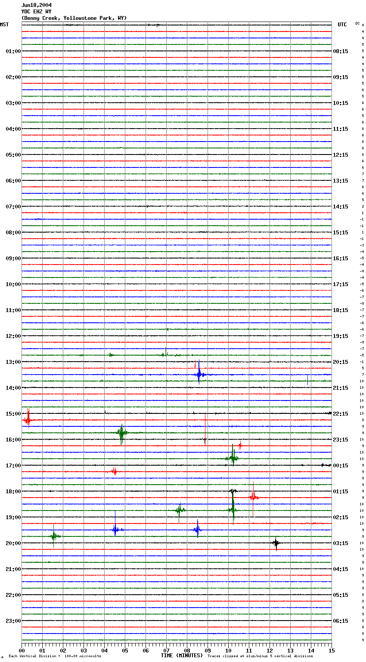
Task: Click the UTC timezone label
Action: (x=342, y=25)
